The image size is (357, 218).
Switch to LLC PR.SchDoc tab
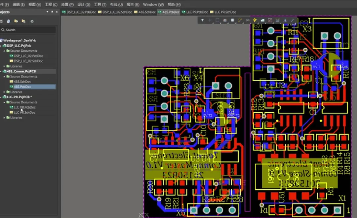pos(223,12)
